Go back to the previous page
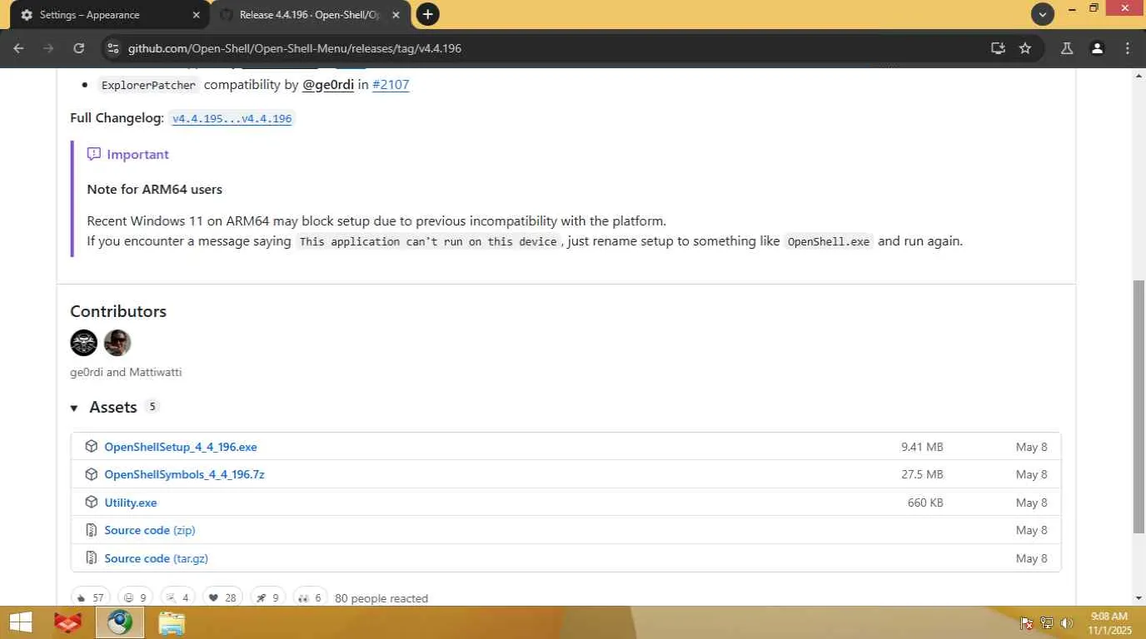1146x639 pixels. 18,48
